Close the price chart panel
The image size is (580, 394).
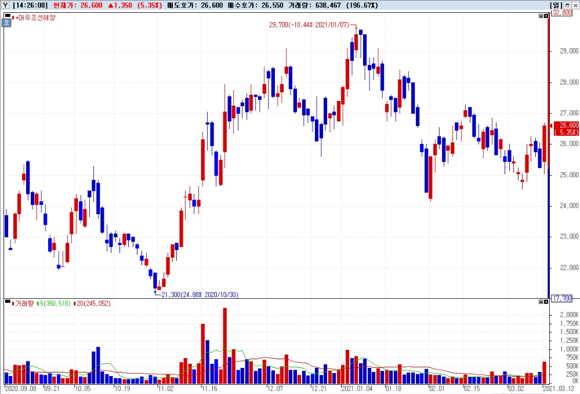pos(546,16)
